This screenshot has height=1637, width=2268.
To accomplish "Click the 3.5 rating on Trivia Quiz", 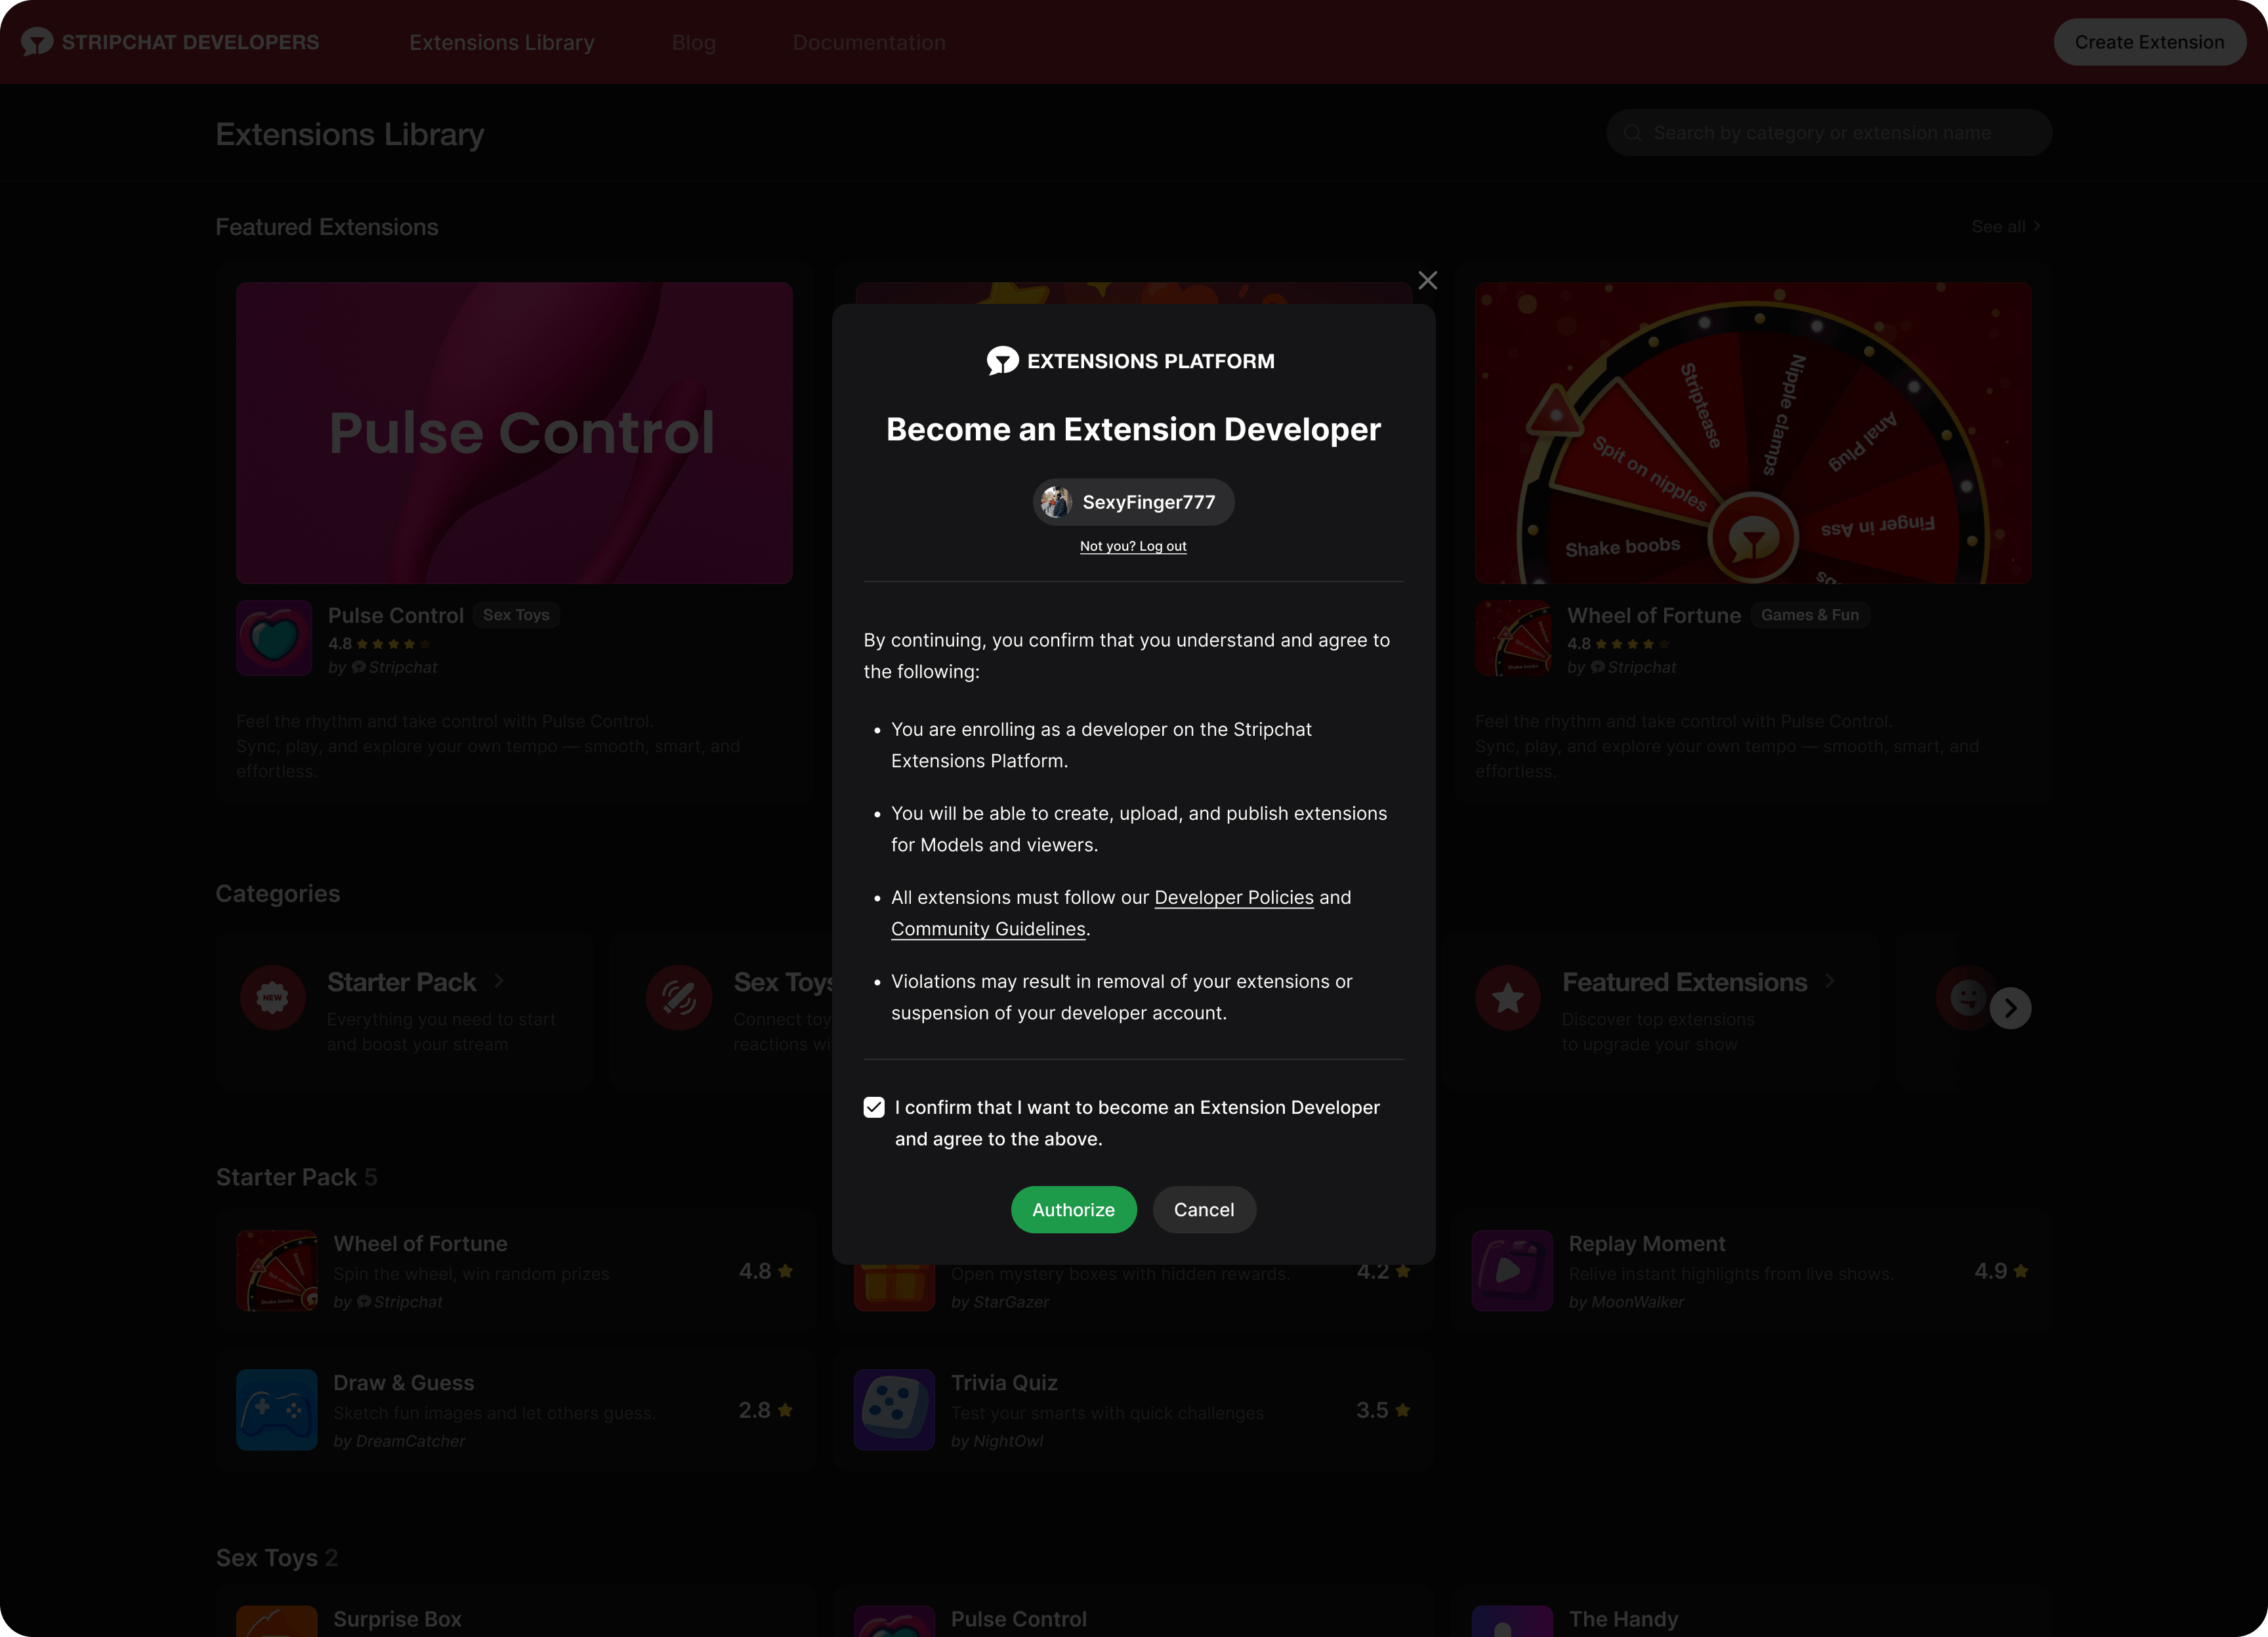I will pyautogui.click(x=1383, y=1409).
